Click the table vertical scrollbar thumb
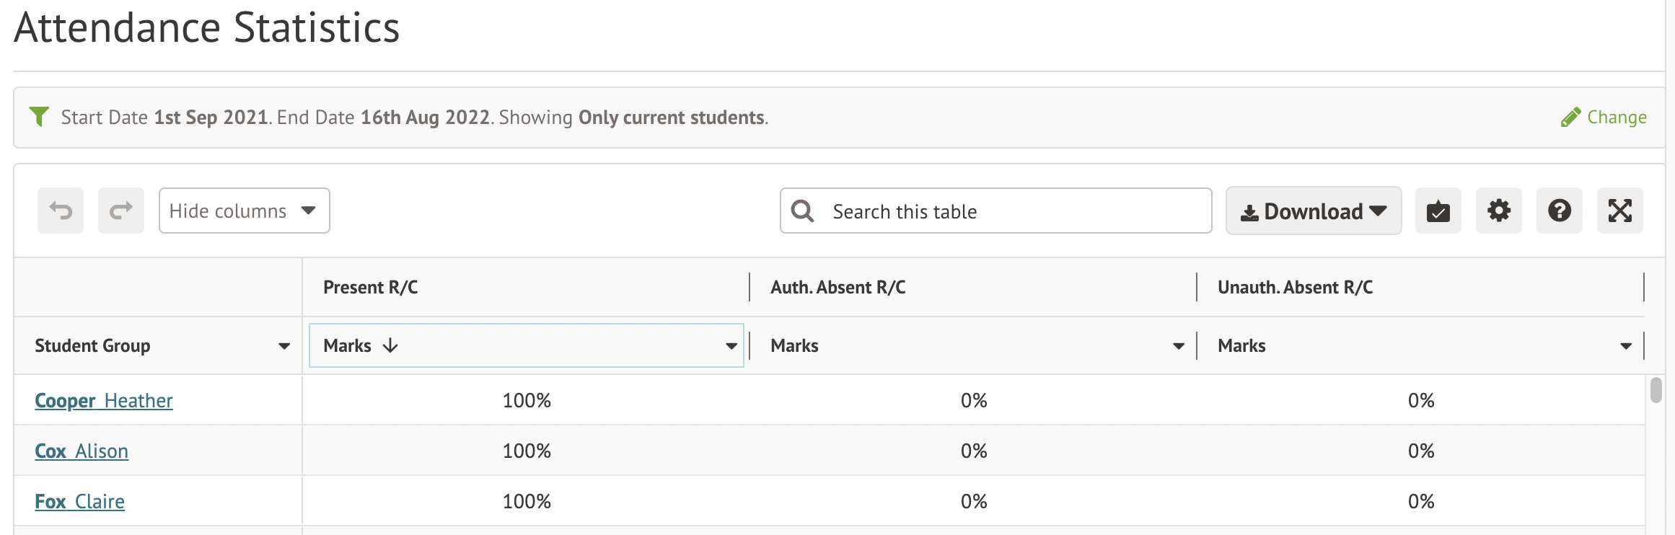The width and height of the screenshot is (1675, 535). pos(1656,390)
